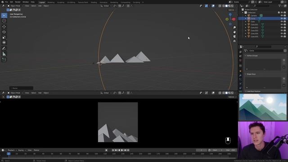Toggle overlays in top viewport header
Screen dimensions: 288x162
click(x=213, y=6)
